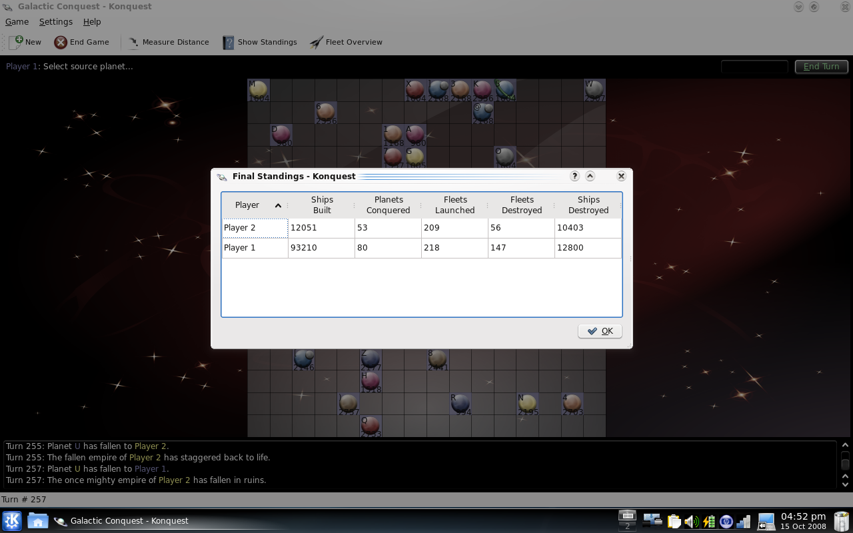Screen dimensions: 853x533
Task: Select planet N on the map
Action: [527, 404]
